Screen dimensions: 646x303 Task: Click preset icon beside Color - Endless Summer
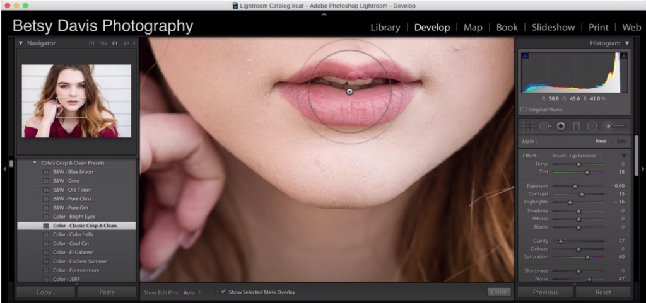(x=46, y=261)
